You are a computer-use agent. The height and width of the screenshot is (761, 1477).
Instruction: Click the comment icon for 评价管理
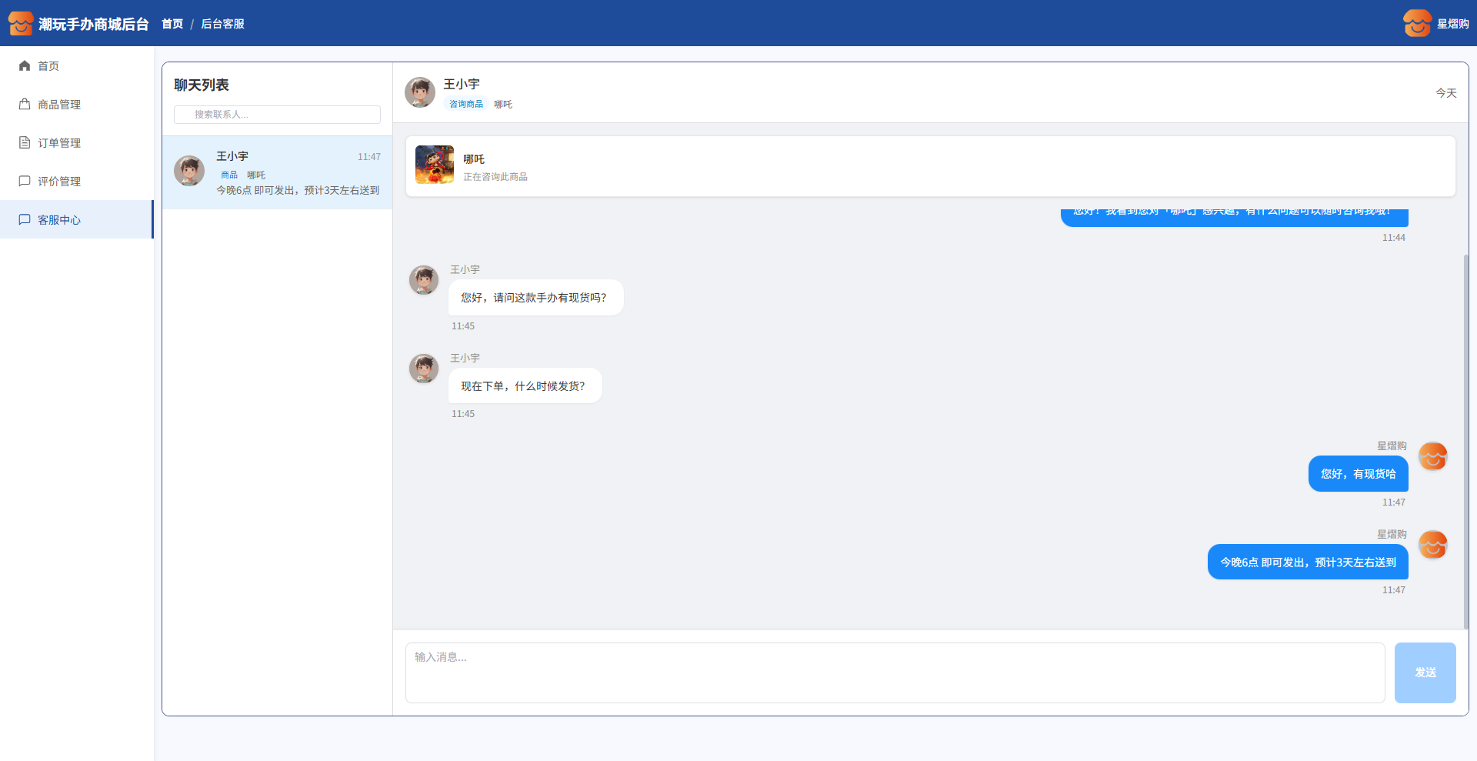tap(25, 182)
